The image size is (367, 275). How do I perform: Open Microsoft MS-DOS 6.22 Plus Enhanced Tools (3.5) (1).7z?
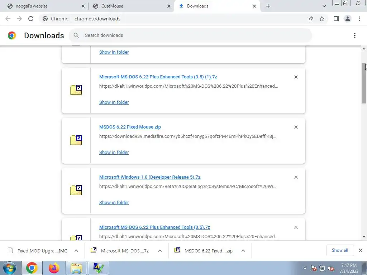point(158,77)
